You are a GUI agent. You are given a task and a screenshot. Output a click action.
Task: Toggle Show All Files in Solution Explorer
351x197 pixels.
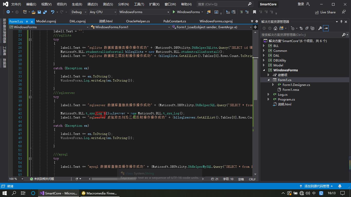[312, 28]
